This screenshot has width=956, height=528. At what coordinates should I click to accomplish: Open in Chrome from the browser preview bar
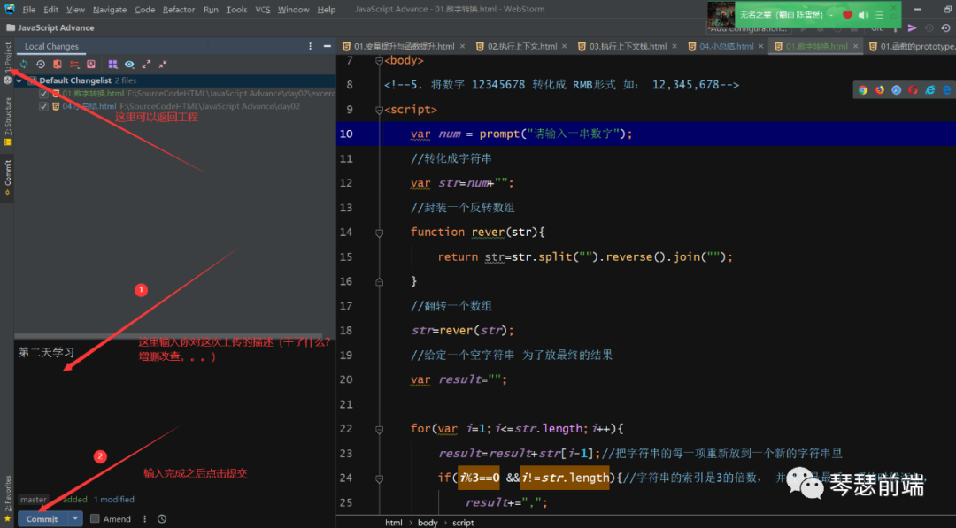coord(863,89)
